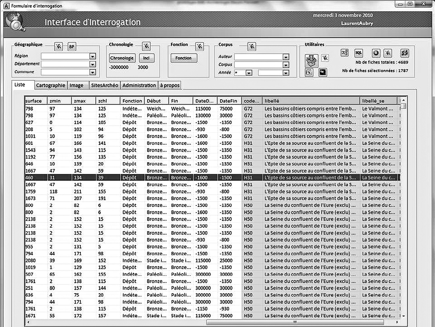
Task: Clear the Corpus filter via funnel icon
Action: pos(252,46)
